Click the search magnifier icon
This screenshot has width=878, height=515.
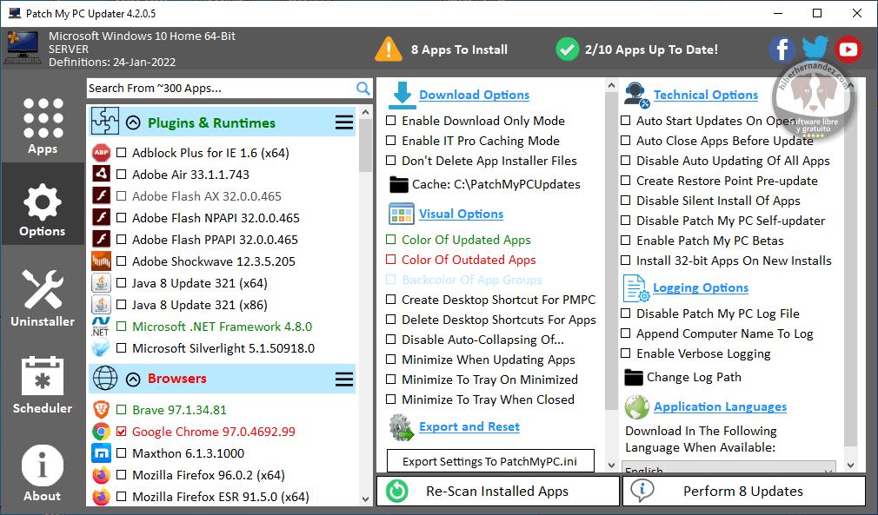363,89
